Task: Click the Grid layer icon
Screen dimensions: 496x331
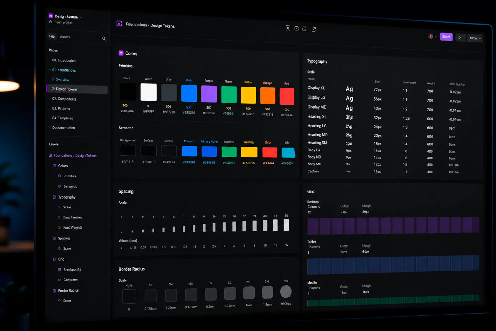Action: 54,259
